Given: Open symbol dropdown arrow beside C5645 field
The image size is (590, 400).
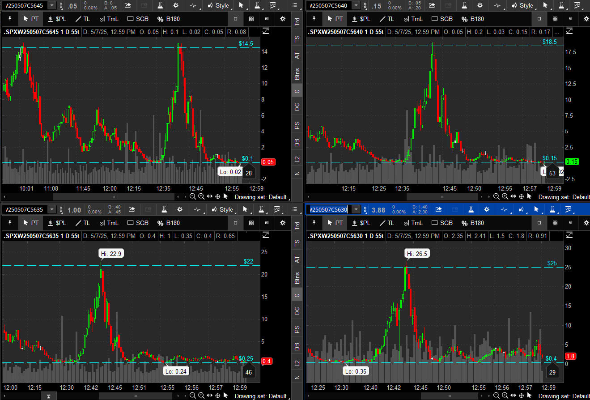Looking at the screenshot, I should click(x=51, y=5).
